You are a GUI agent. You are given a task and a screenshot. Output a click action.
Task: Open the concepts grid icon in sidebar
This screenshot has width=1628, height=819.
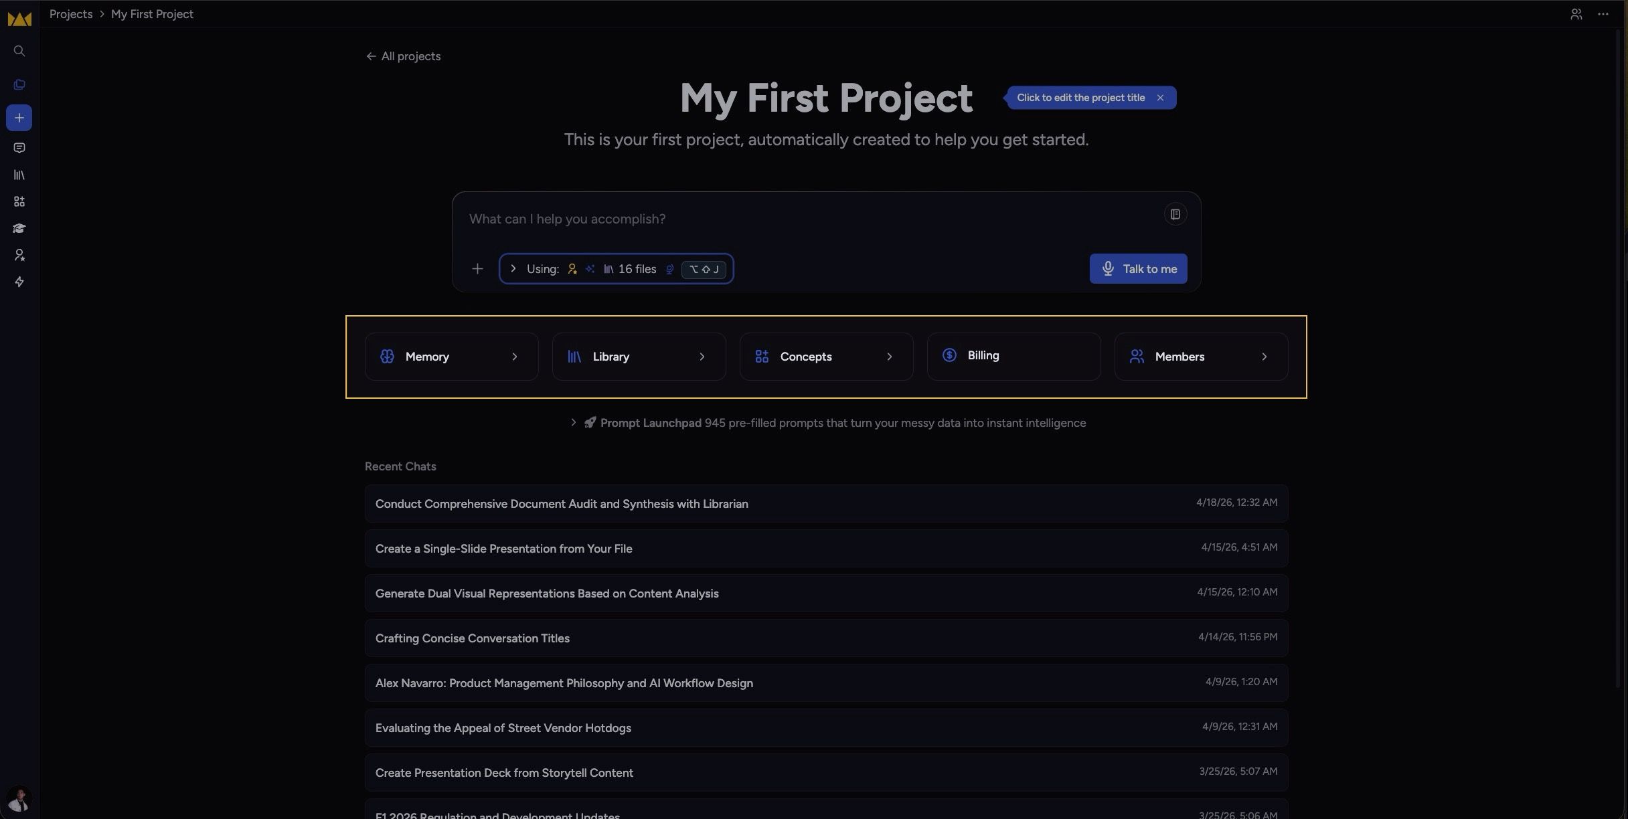pos(19,201)
